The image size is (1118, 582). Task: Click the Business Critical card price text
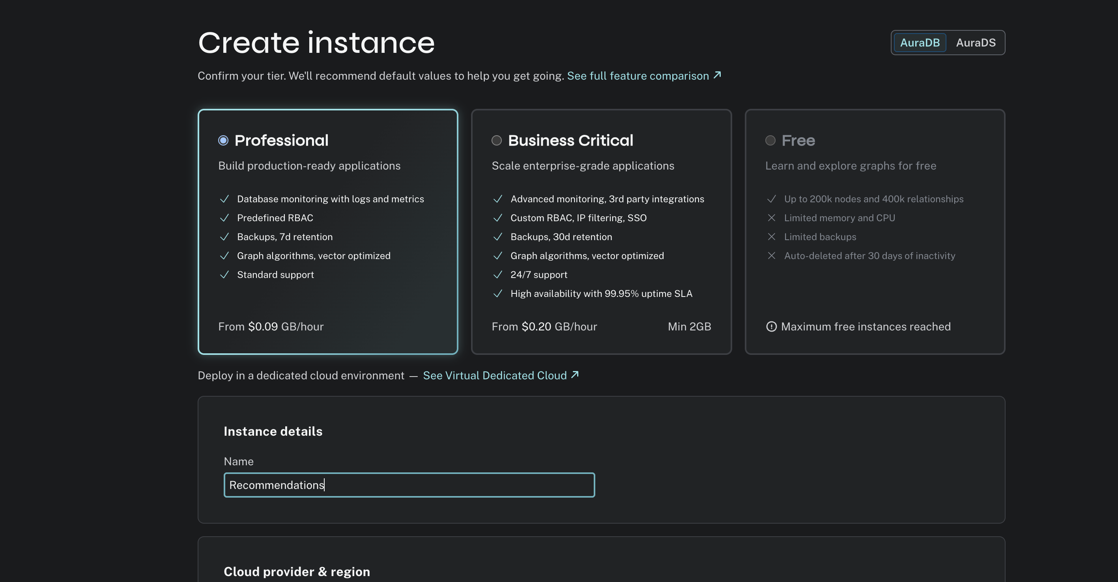pos(544,326)
